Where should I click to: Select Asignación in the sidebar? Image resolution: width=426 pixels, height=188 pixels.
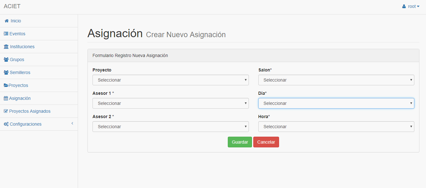39,98
